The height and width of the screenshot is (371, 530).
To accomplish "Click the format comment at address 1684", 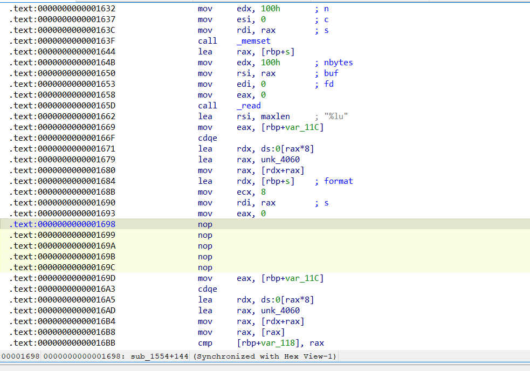I will coord(339,181).
